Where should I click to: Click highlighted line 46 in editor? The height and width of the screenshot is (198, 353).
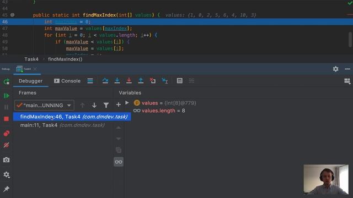[x=176, y=22]
